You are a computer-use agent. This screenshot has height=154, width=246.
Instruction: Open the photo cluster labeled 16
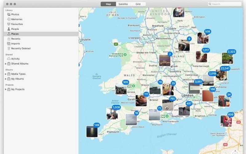[x=131, y=120]
